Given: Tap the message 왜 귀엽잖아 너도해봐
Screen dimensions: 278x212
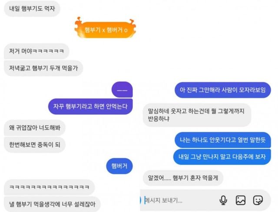Looking at the screenshot, I should tap(35, 127).
